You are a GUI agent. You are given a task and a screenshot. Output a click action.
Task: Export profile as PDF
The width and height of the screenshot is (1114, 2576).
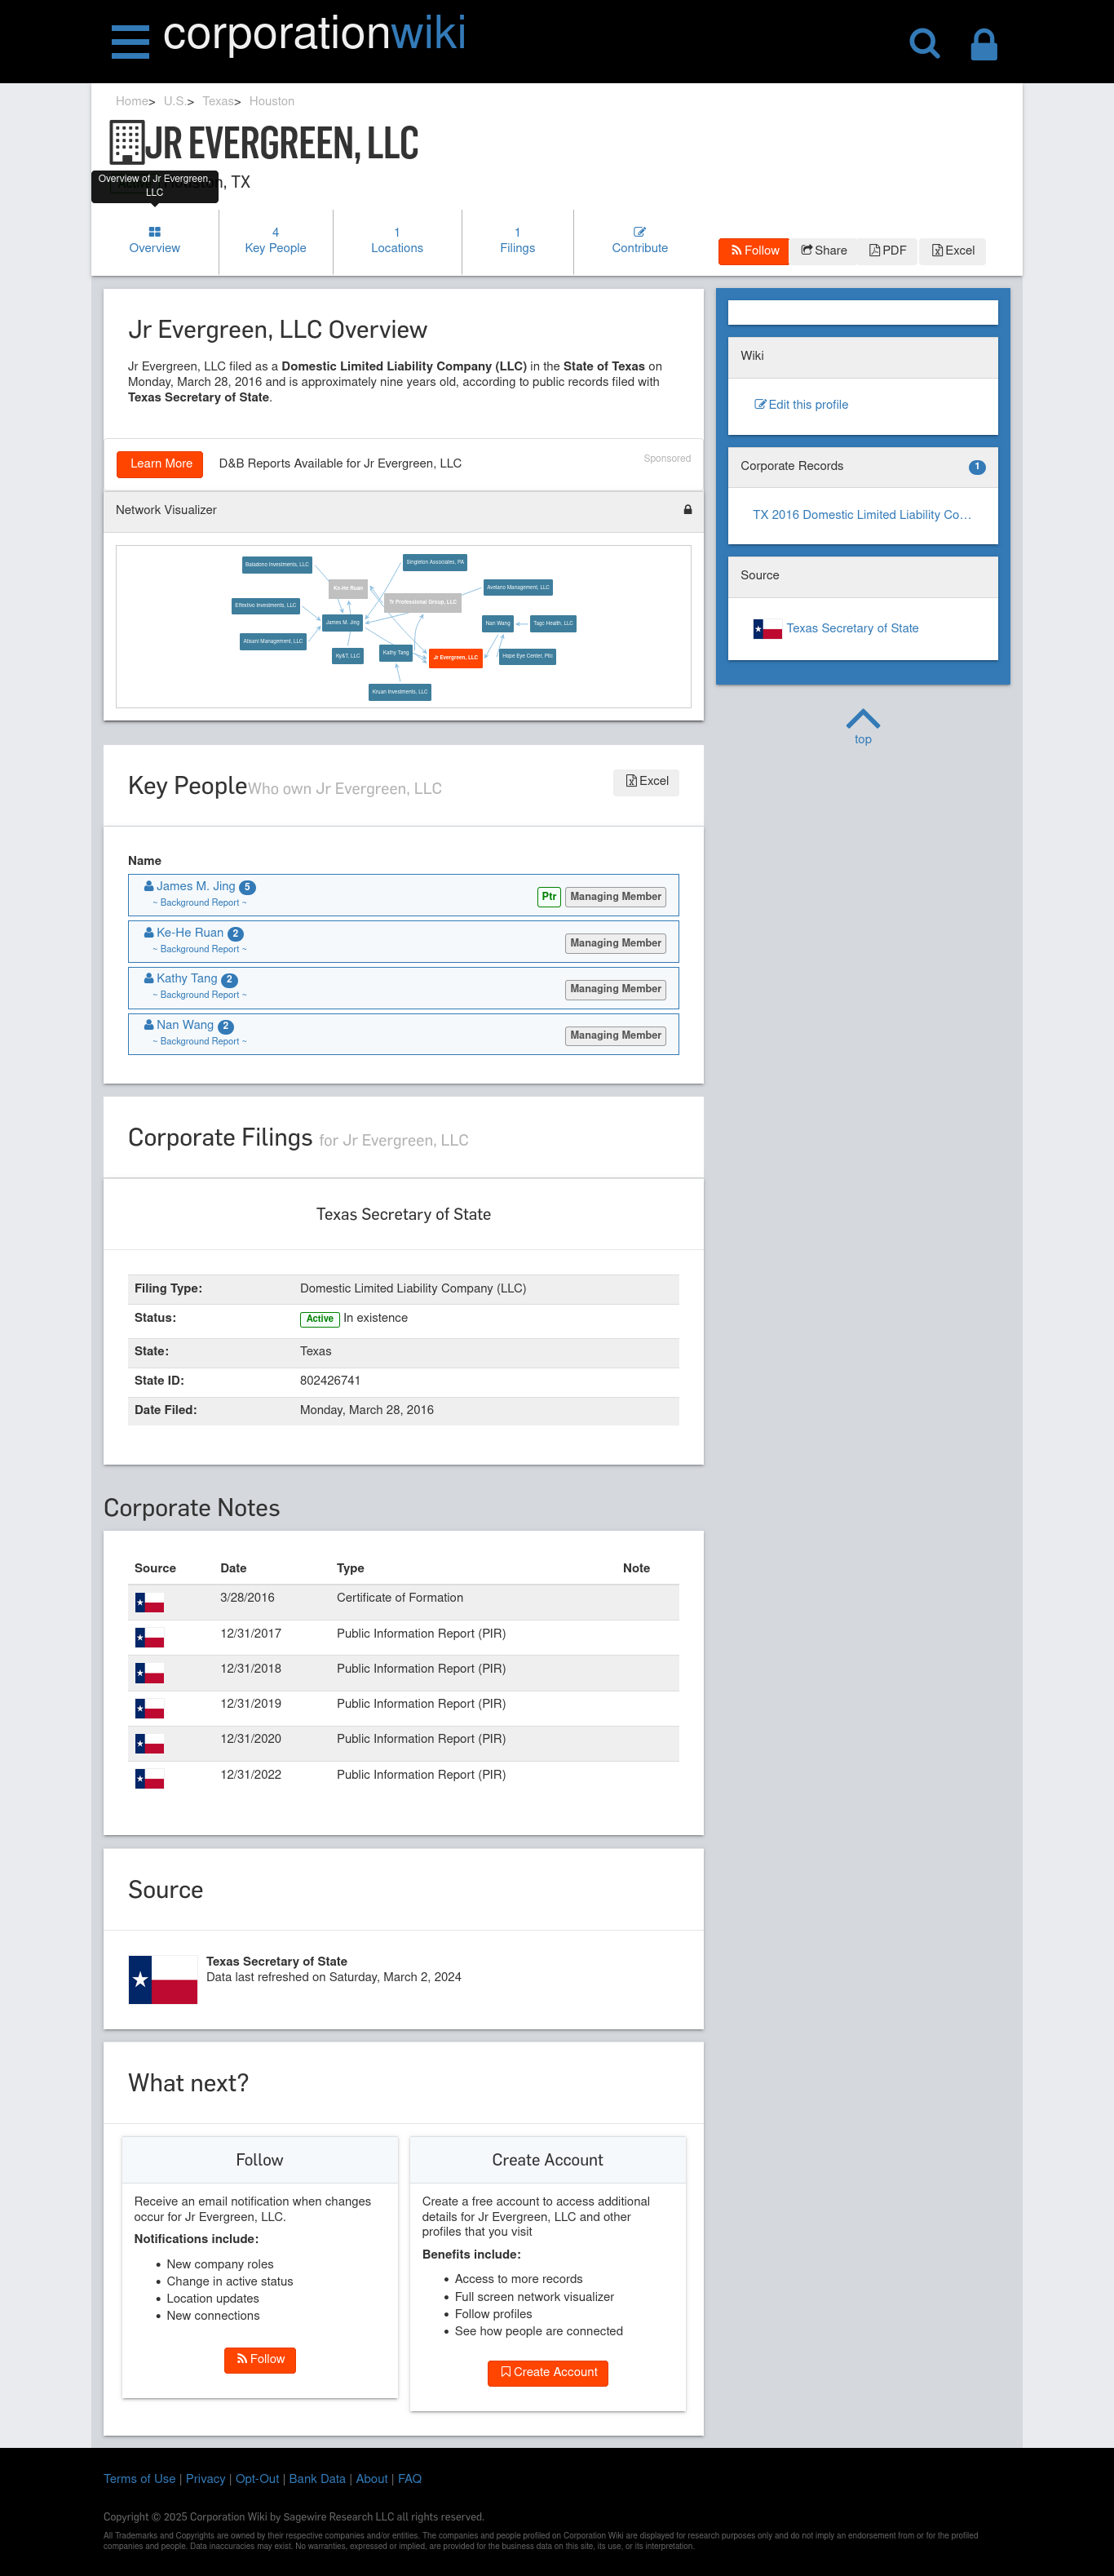(x=887, y=251)
